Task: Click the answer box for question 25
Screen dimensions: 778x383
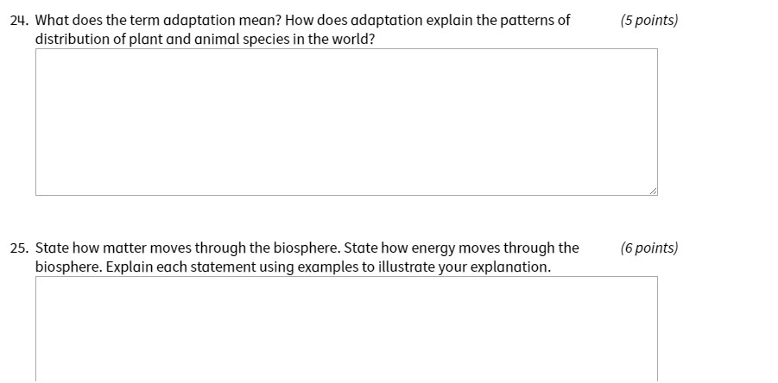Action: (346, 329)
